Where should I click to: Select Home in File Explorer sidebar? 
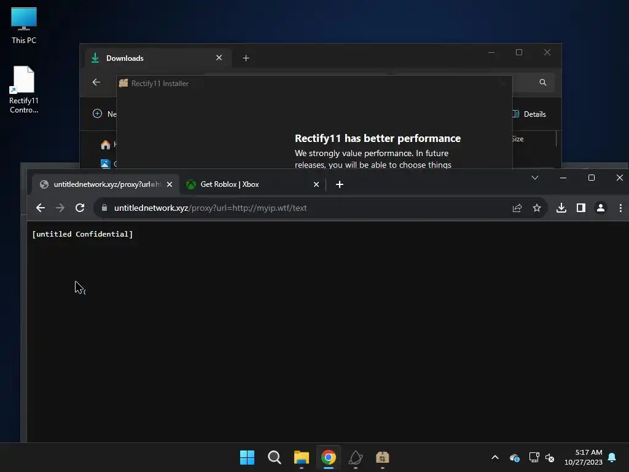[x=108, y=144]
